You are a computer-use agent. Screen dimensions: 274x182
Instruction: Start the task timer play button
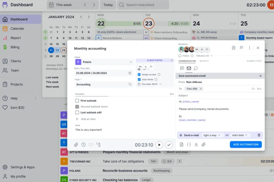pos(159,145)
